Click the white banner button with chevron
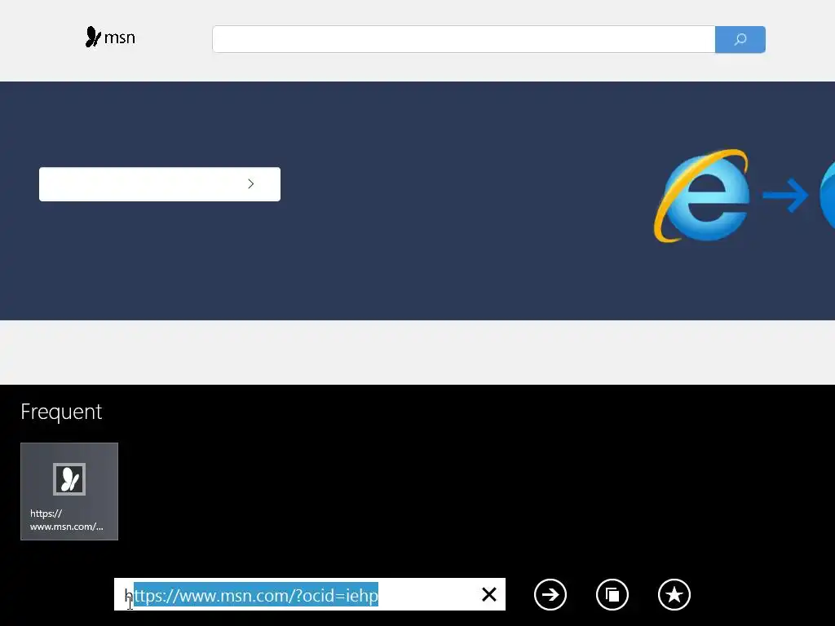Image resolution: width=835 pixels, height=626 pixels. pyautogui.click(x=160, y=184)
